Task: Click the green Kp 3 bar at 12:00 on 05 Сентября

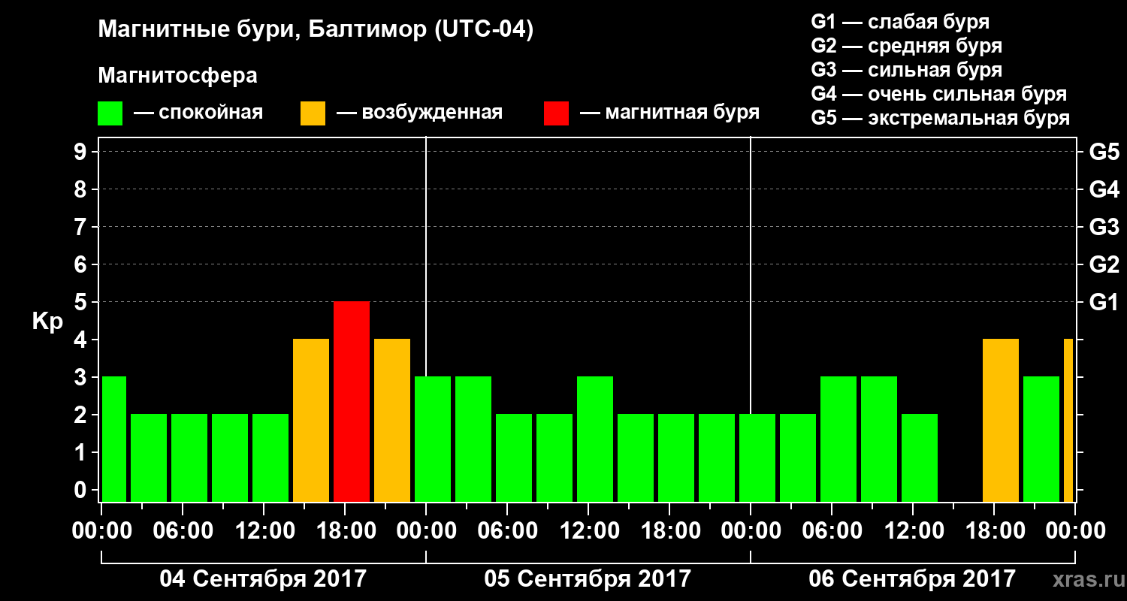Action: point(595,439)
